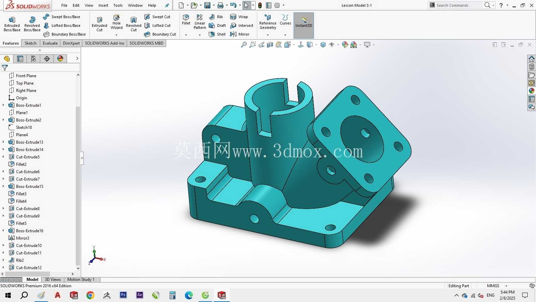This screenshot has height=302, width=536.
Task: Expand the Rib2 feature
Action: (3, 260)
